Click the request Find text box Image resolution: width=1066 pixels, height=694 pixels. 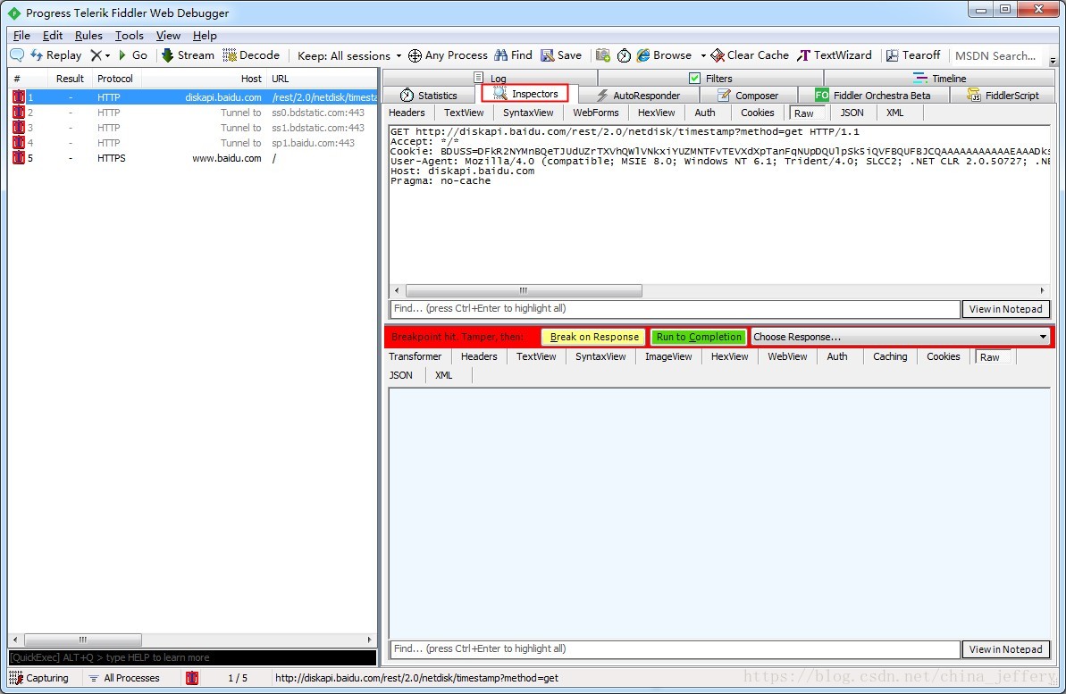click(675, 309)
